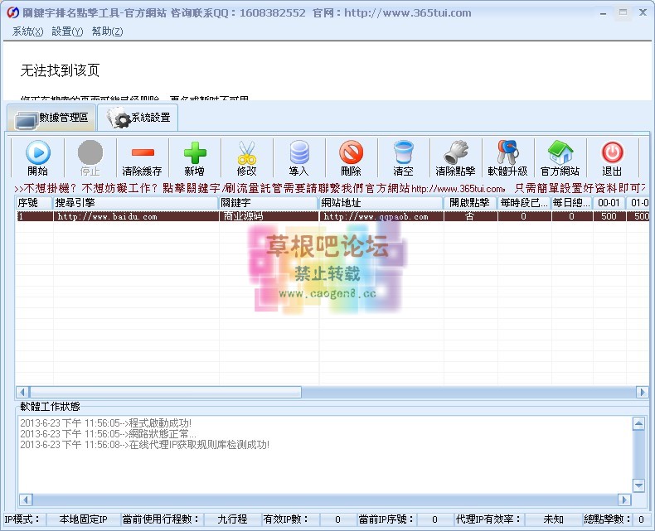Click the 每日總... column header
655x531 pixels.
tap(572, 203)
